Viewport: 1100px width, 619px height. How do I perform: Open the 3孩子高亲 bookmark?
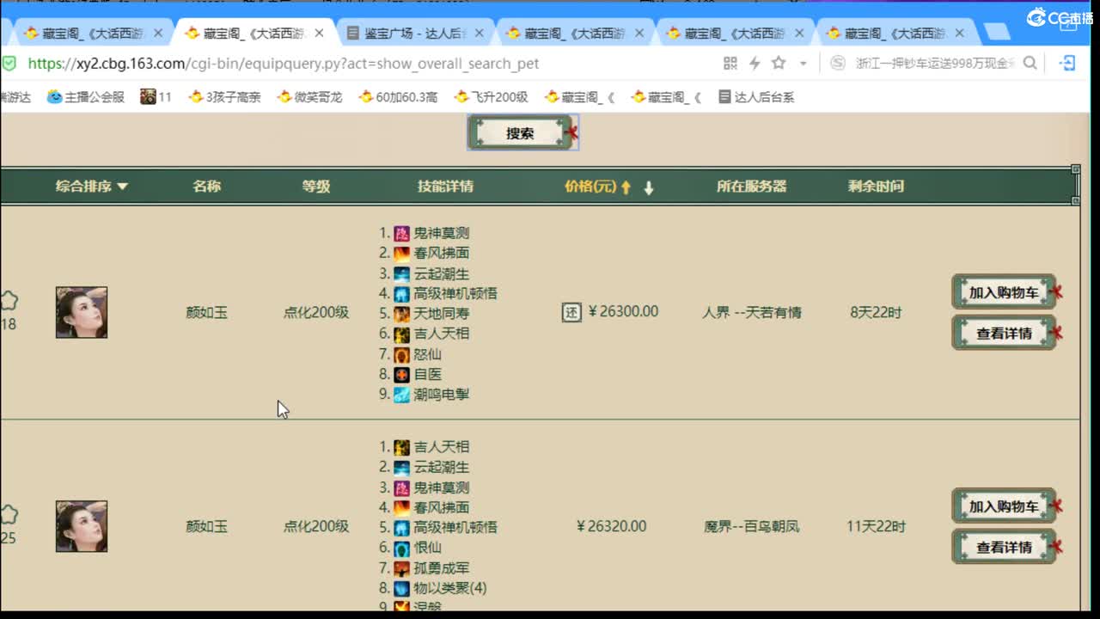pyautogui.click(x=224, y=97)
